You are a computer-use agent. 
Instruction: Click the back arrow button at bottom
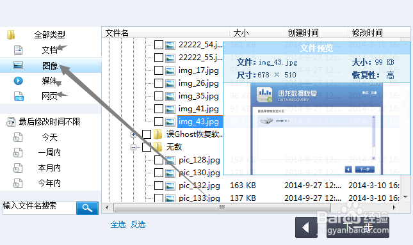pyautogui.click(x=306, y=227)
